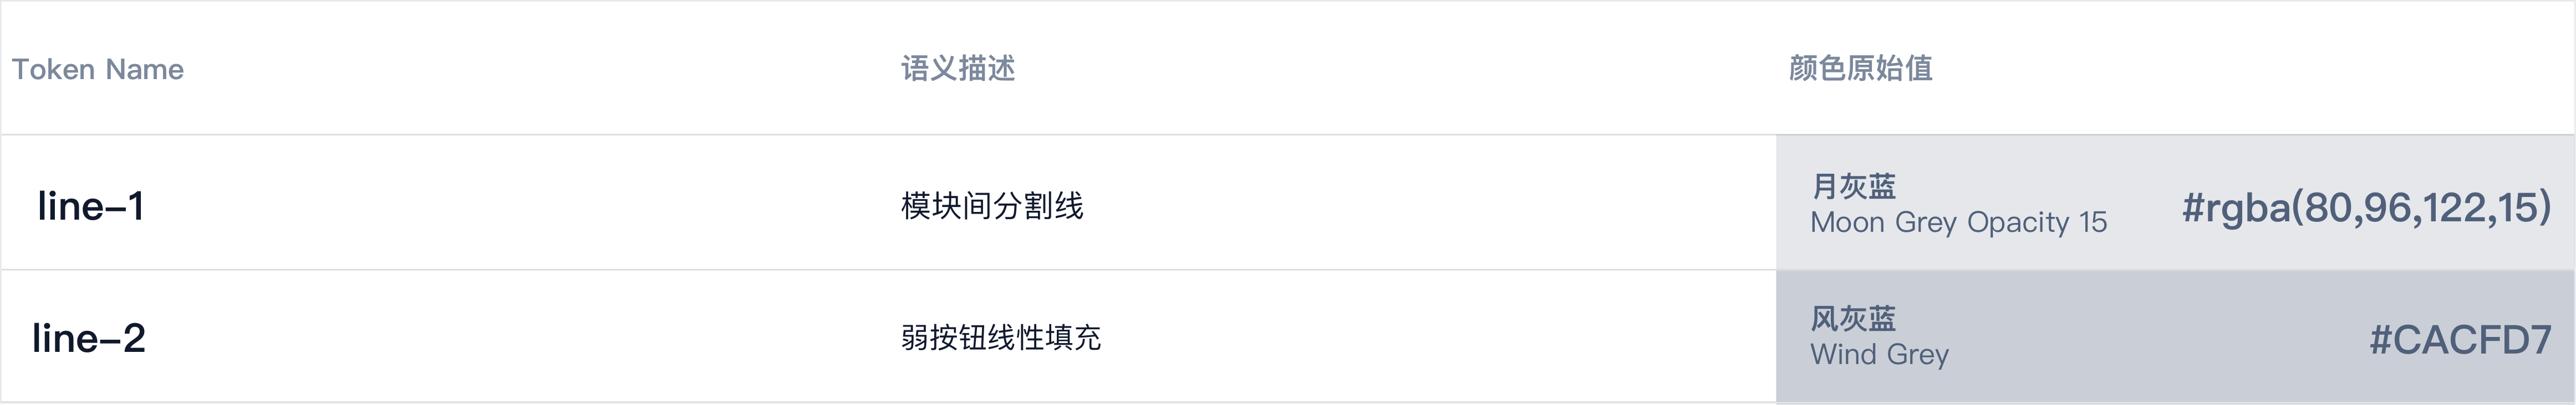2576x405 pixels.
Task: Select the line-2 token name
Action: [x=89, y=338]
